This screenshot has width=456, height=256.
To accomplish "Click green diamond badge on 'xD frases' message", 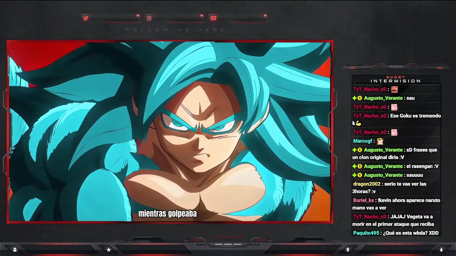I will (354, 150).
